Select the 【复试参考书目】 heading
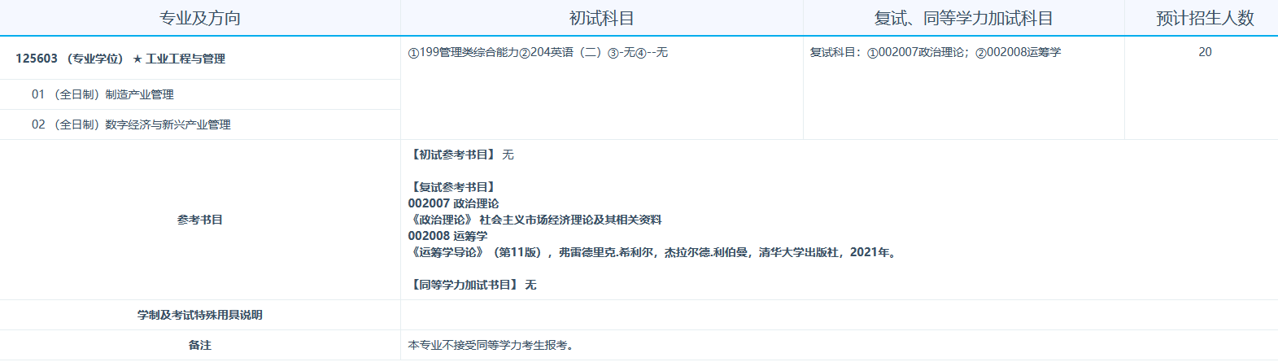The image size is (1278, 362). click(452, 187)
